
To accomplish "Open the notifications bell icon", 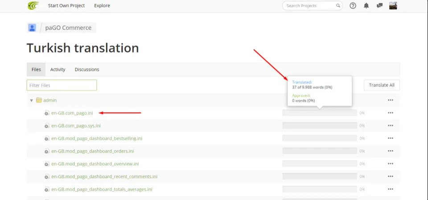I will [x=366, y=6].
